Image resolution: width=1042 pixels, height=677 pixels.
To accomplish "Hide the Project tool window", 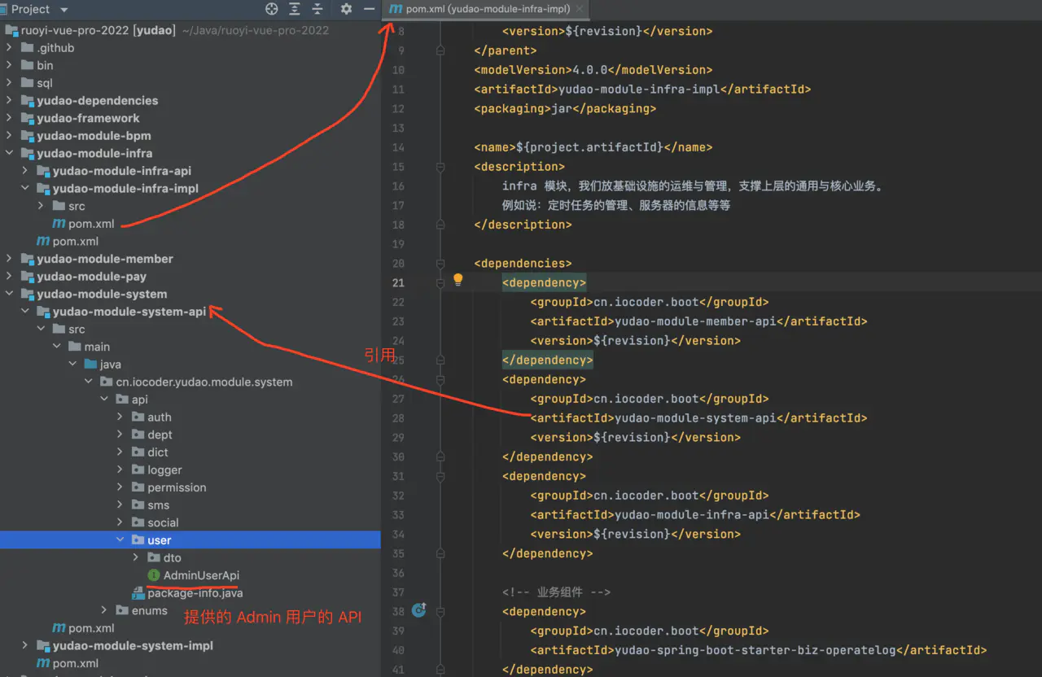I will (369, 9).
